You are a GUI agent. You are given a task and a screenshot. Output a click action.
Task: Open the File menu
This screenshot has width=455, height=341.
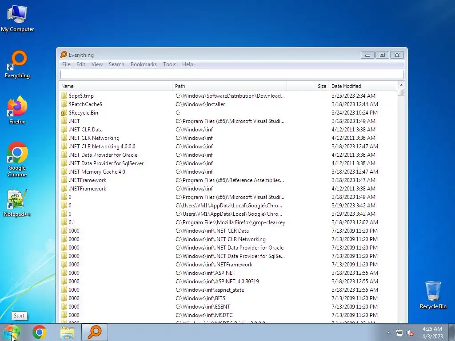66,64
